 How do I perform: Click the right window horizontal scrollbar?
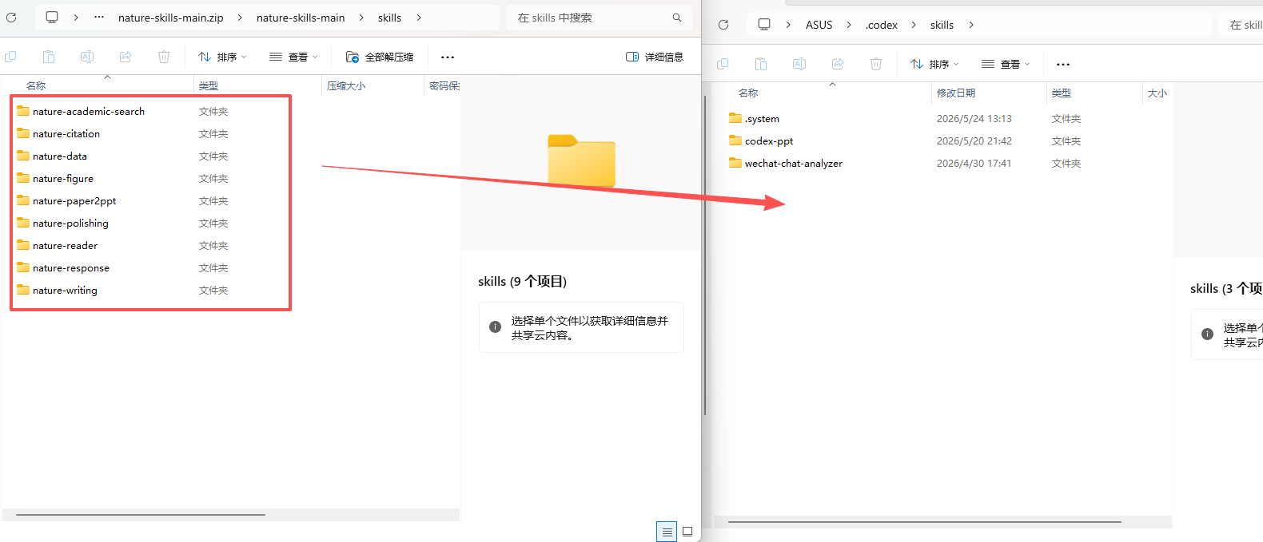click(x=924, y=522)
